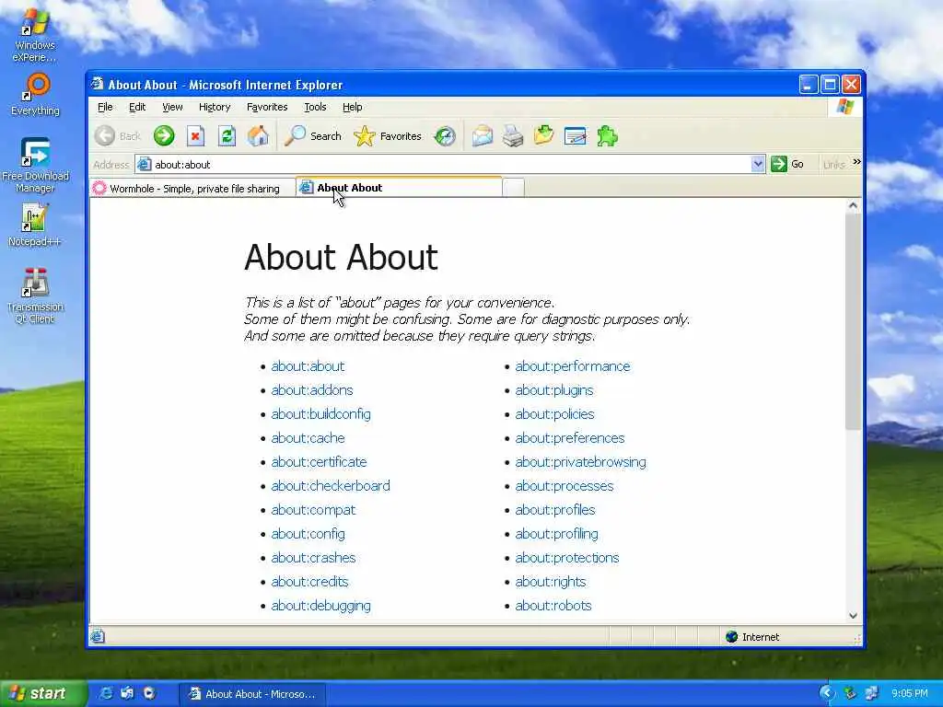The image size is (943, 707).
Task: Open the Favorites menu
Action: pyautogui.click(x=267, y=107)
